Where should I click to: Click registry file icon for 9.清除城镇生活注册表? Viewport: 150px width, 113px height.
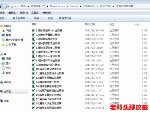[x=33, y=65]
